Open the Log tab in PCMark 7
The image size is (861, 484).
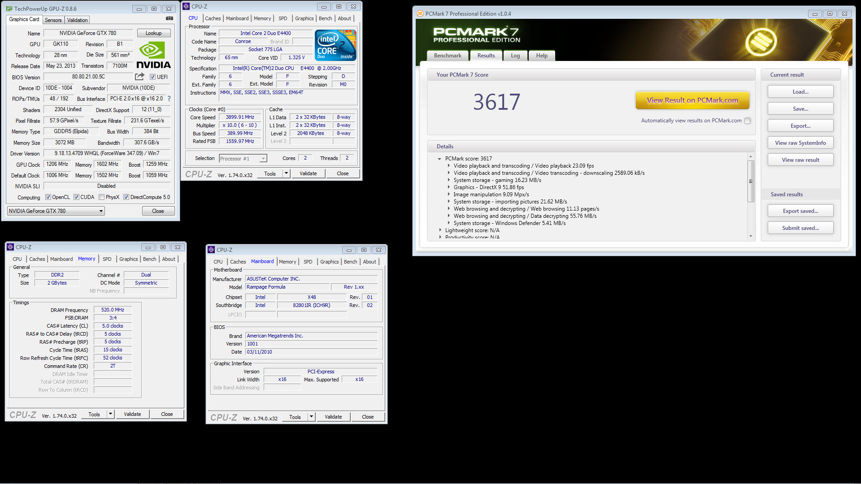tap(515, 56)
